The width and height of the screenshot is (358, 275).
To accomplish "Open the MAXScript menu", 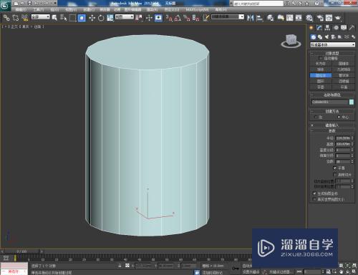I will [198, 10].
